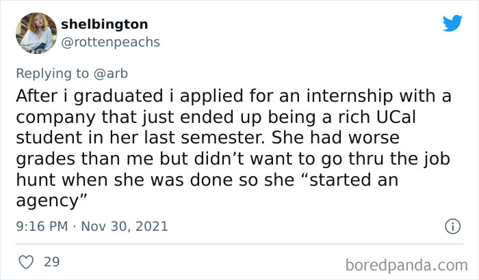This screenshot has height=280, width=479.
Task: Click the 'Replying to' label
Action: click(x=53, y=73)
